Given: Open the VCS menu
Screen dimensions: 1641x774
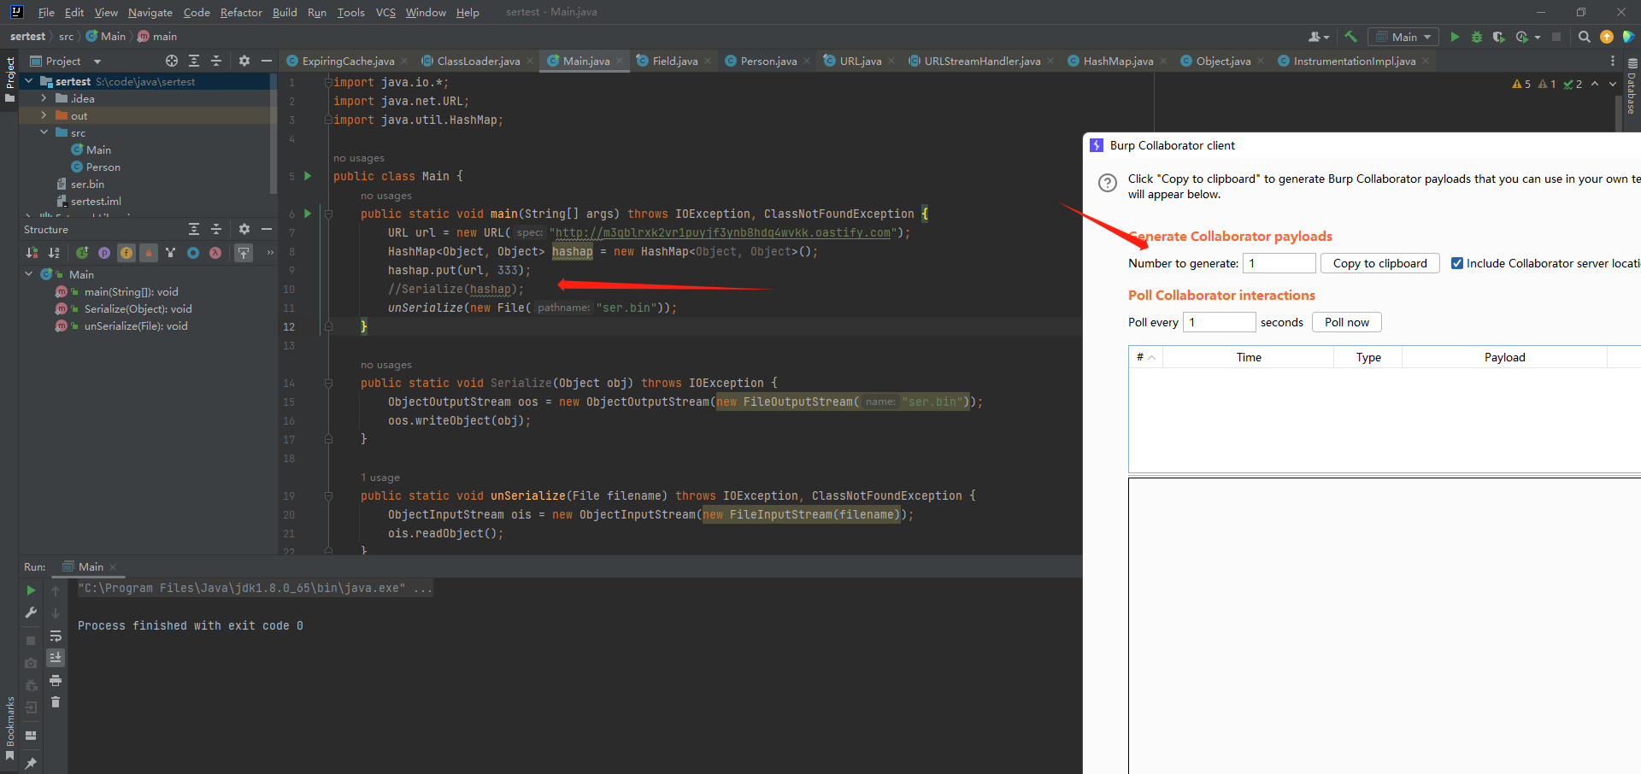Looking at the screenshot, I should (x=385, y=12).
